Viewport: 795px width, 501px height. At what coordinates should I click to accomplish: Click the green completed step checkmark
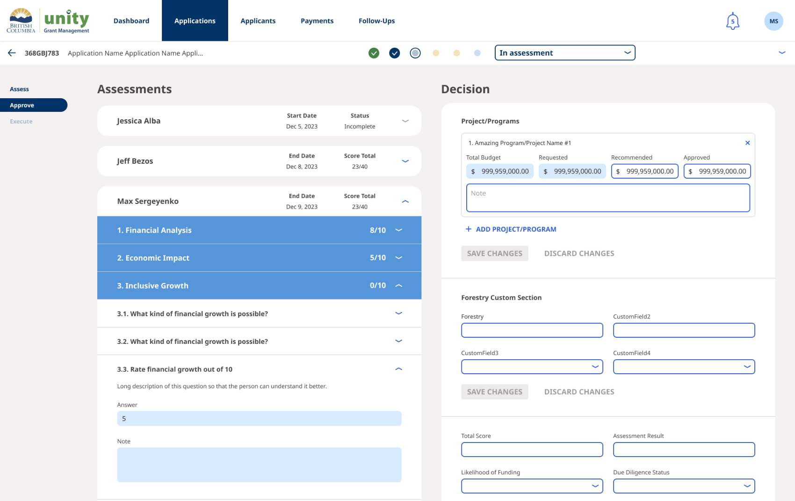click(374, 53)
